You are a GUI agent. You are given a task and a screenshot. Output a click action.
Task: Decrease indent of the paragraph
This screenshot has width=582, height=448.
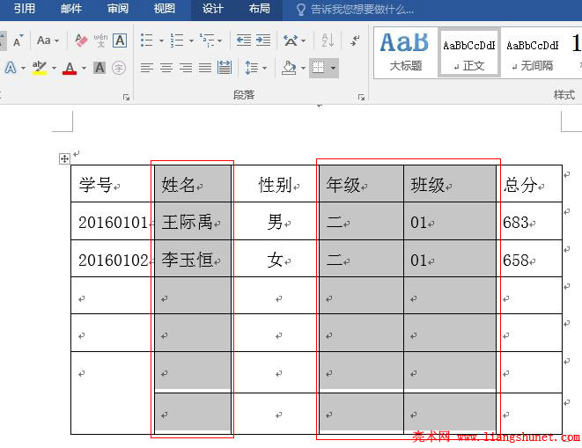coord(243,40)
